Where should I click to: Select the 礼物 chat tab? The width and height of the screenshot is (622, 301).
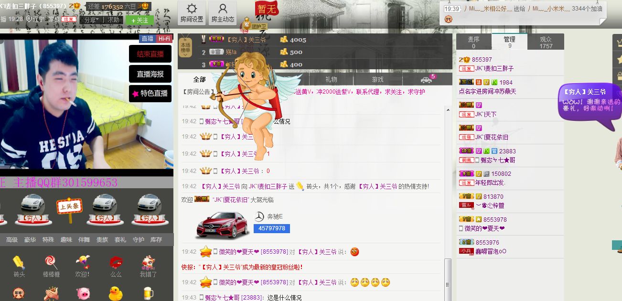point(331,79)
